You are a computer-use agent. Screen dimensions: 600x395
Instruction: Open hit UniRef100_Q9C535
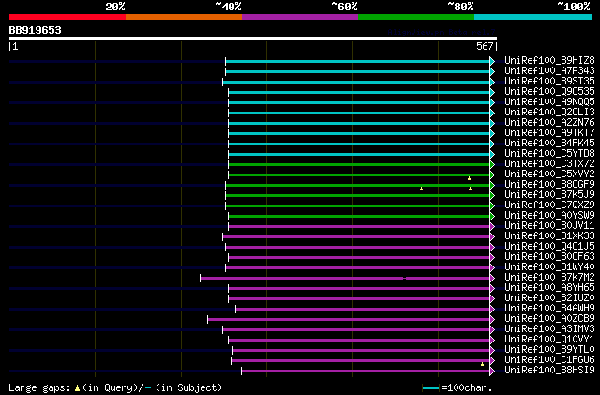pyautogui.click(x=549, y=92)
